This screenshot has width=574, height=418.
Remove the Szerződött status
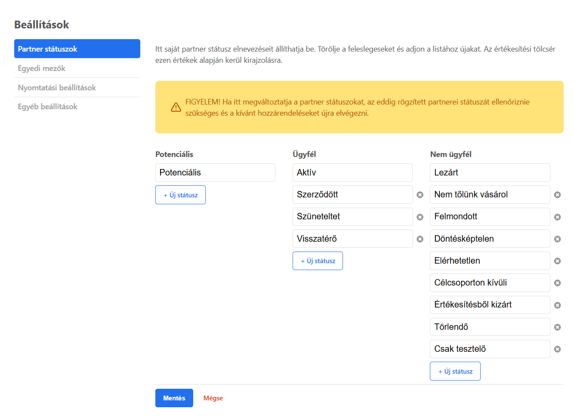pyautogui.click(x=420, y=194)
